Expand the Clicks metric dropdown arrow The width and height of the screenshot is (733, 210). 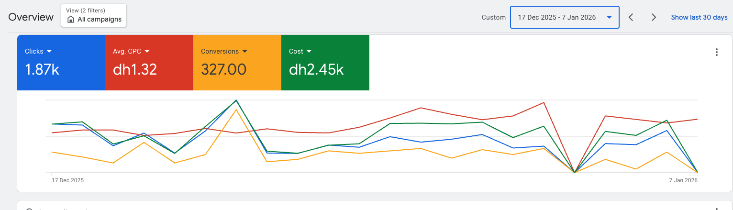point(49,51)
